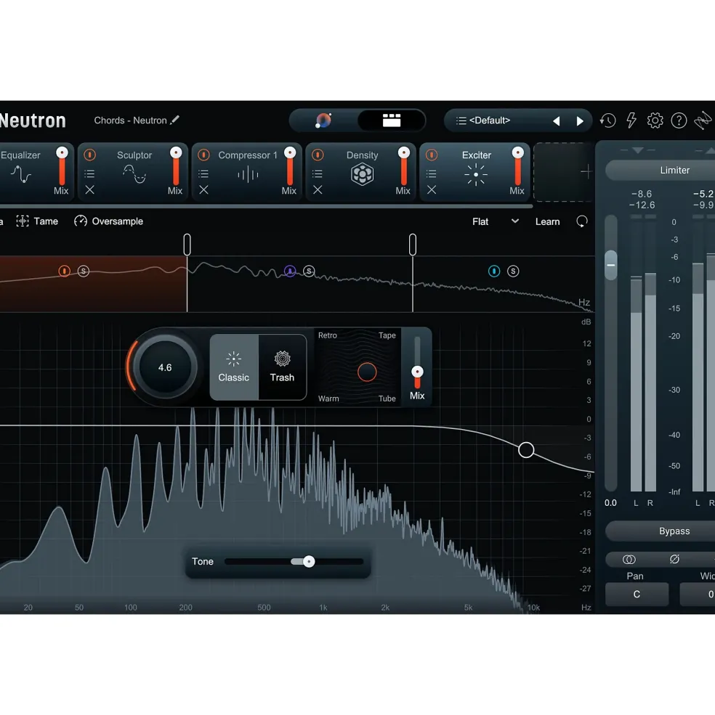Viewport: 715px width, 715px height.
Task: Select Classic exciter mode
Action: click(x=234, y=367)
